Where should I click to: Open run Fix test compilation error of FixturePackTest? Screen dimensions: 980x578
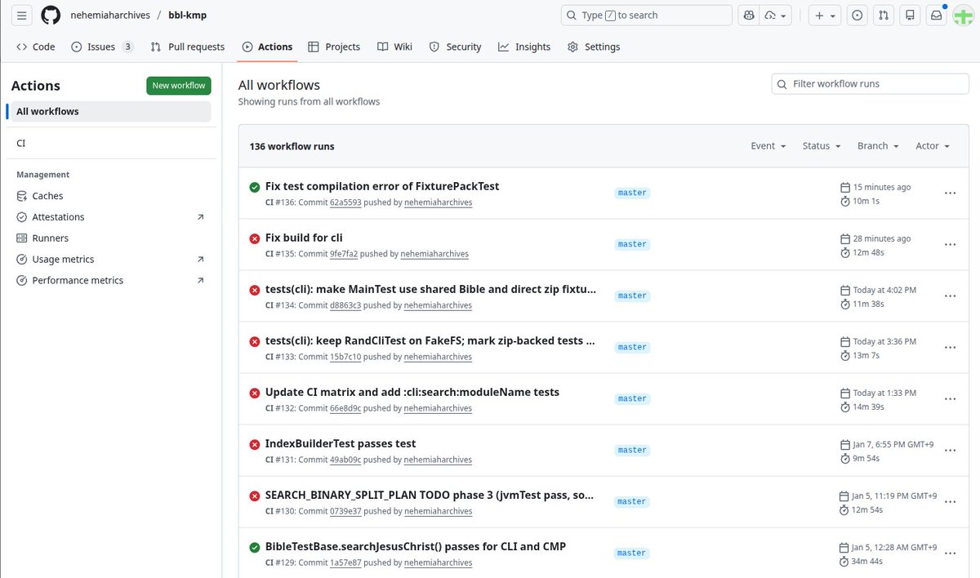(x=382, y=186)
